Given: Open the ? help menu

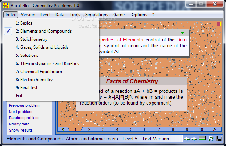Looking at the screenshot, I should 153,15.
